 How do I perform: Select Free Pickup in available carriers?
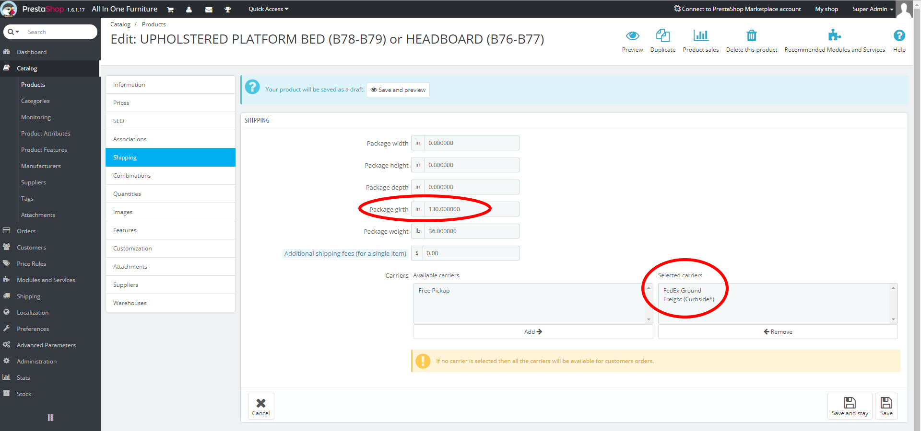(434, 291)
